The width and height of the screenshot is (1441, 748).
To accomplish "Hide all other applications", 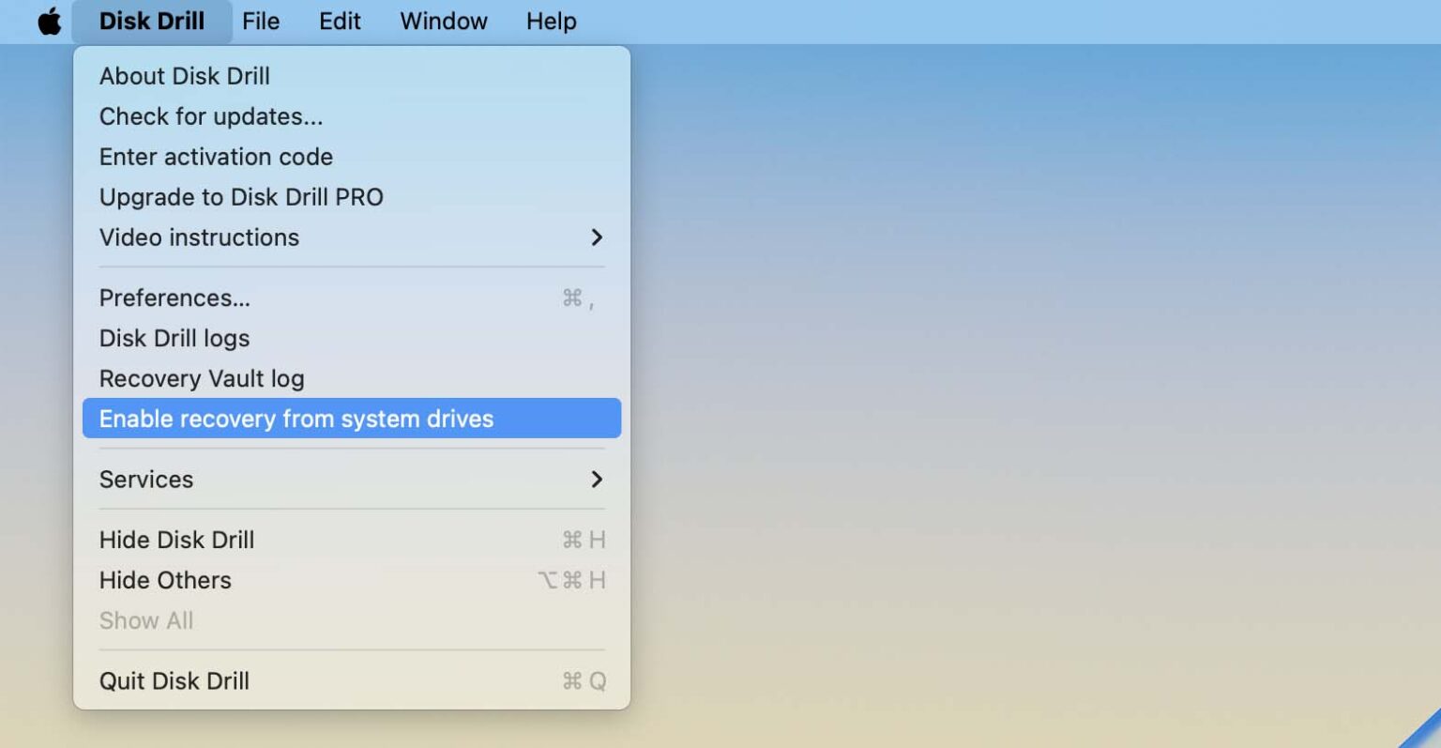I will (165, 580).
